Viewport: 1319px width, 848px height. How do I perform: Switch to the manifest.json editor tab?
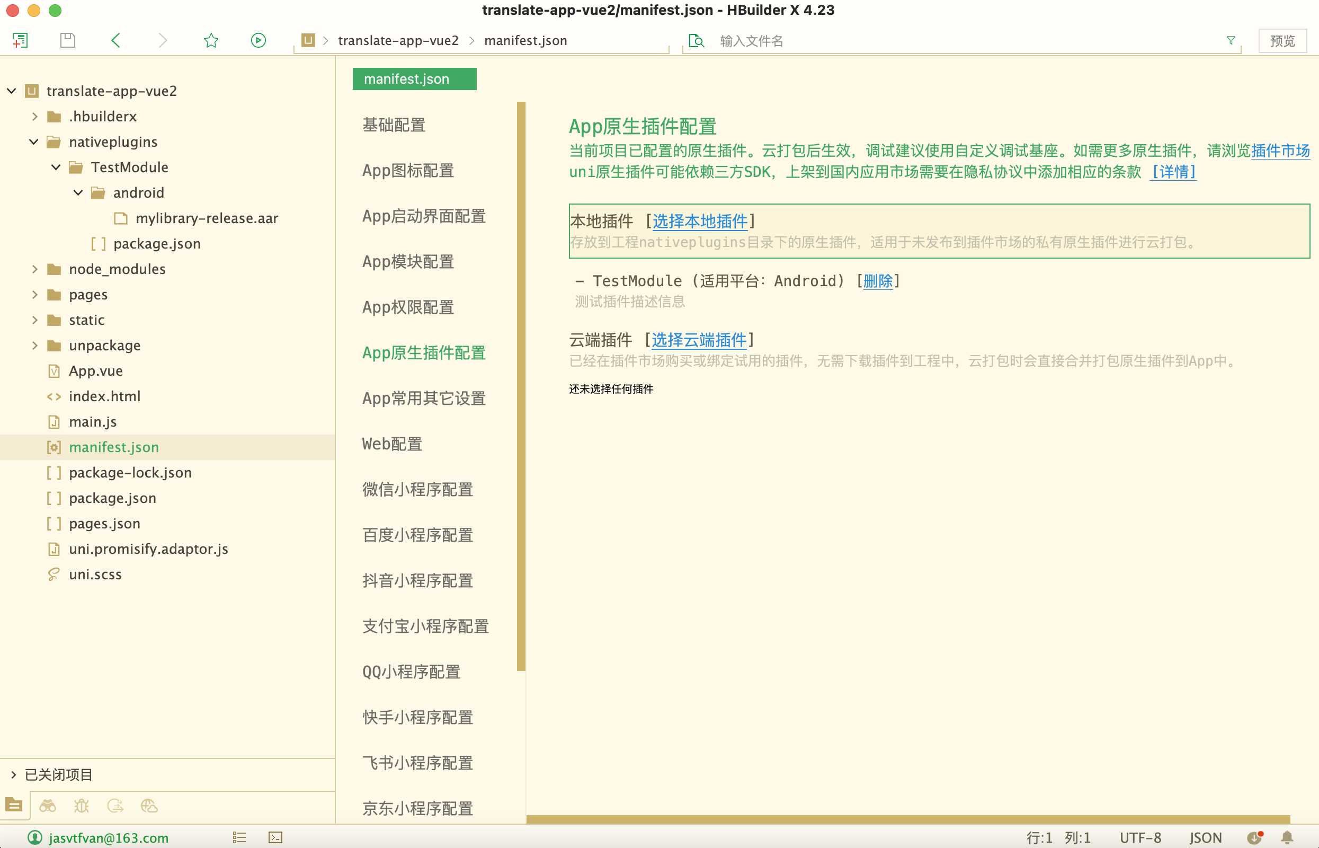tap(414, 79)
